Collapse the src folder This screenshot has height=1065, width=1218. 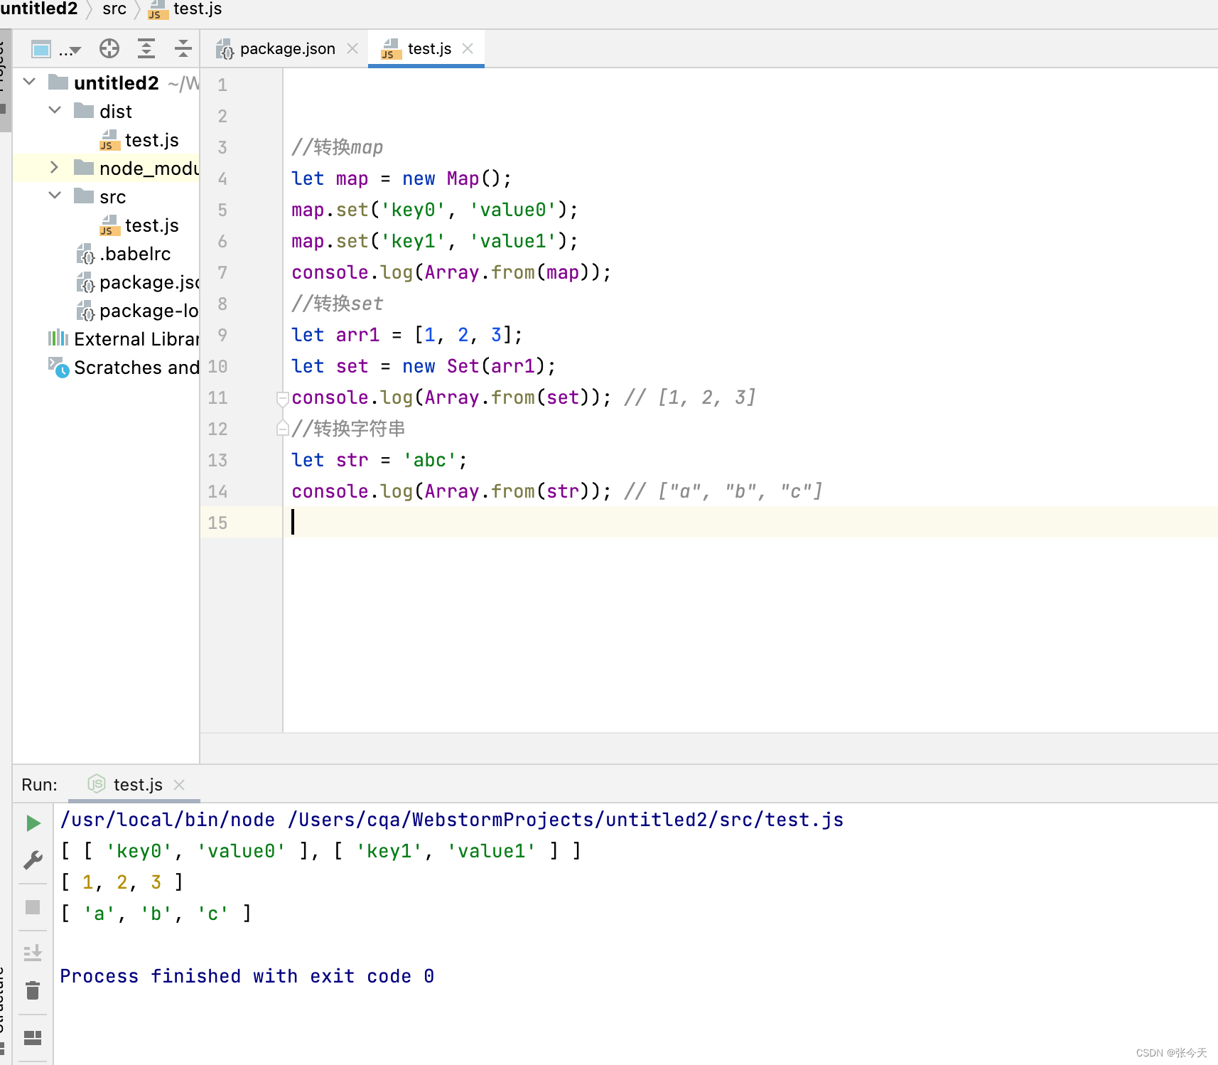(55, 196)
